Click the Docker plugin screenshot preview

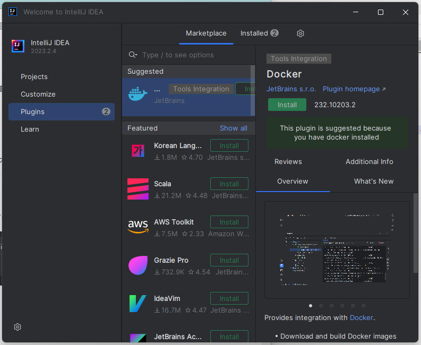pyautogui.click(x=337, y=250)
